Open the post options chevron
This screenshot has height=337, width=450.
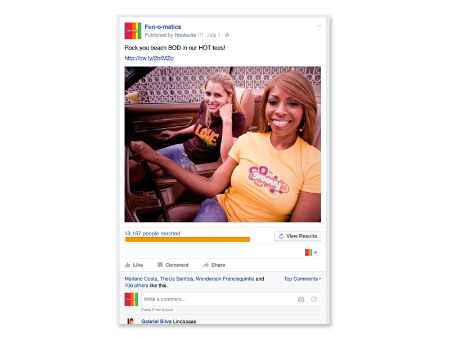319,25
